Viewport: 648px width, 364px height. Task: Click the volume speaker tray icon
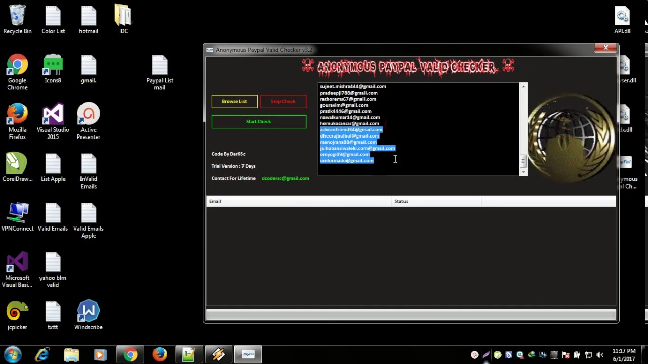[x=600, y=355]
